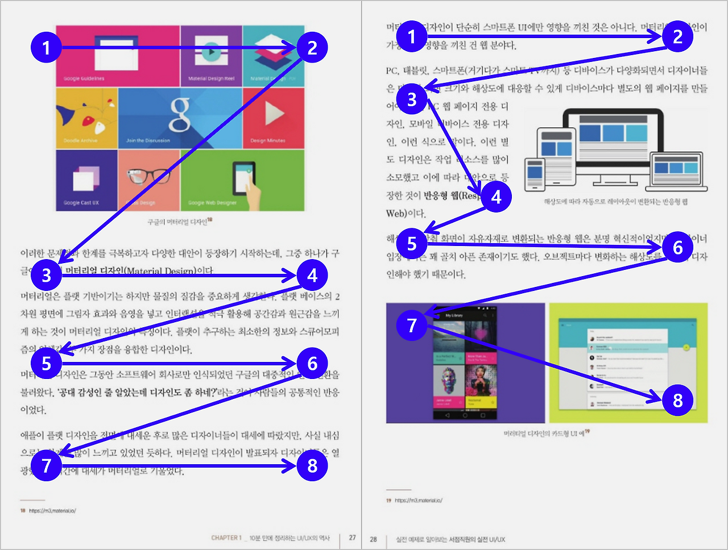Select the Glass Design tile
Image resolution: width=728 pixels, height=550 pixels.
click(x=149, y=182)
